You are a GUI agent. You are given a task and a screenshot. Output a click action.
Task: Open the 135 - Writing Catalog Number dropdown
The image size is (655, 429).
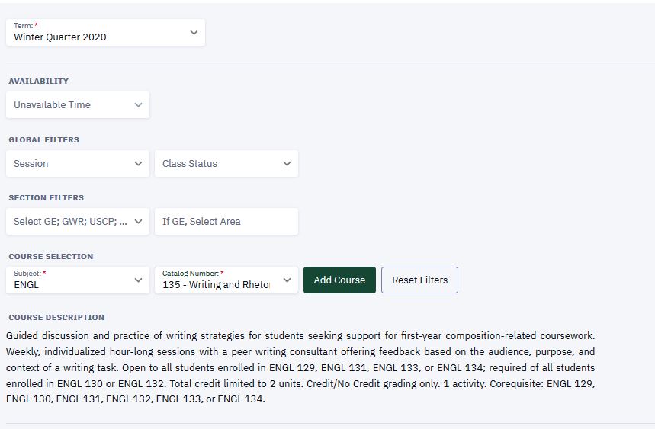click(x=217, y=280)
